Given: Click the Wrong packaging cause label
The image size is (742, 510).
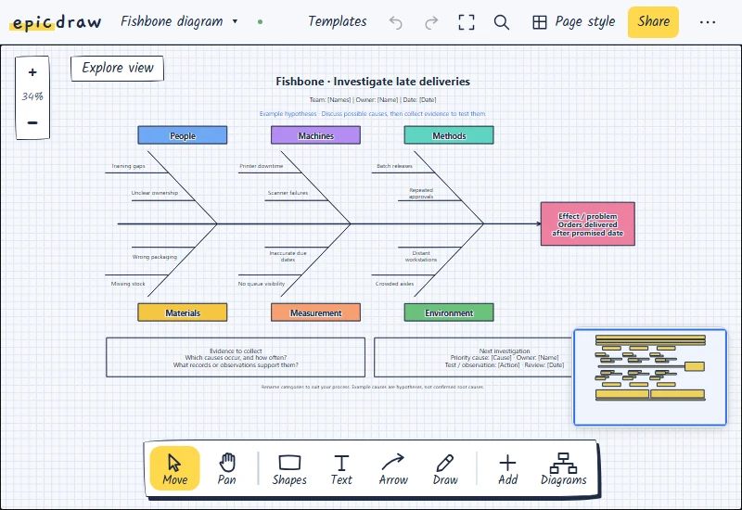Looking at the screenshot, I should [155, 257].
